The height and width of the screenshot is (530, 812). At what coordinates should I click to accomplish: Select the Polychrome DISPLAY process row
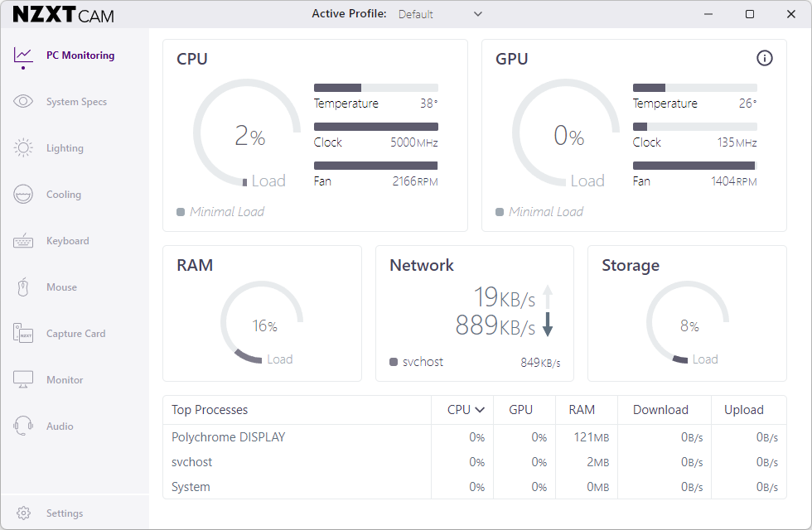228,437
